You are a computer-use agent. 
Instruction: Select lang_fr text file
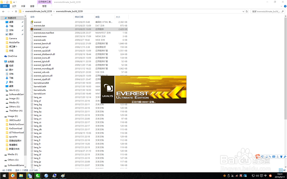pos(37,144)
